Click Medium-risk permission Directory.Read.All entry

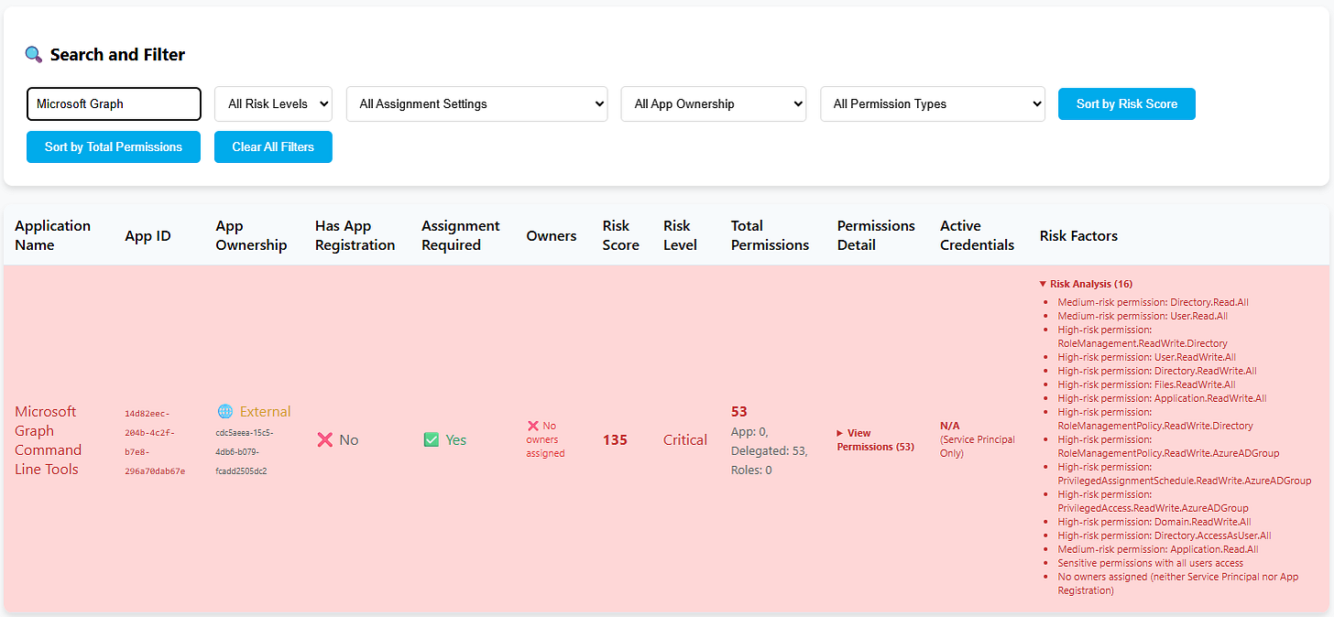coord(1153,302)
